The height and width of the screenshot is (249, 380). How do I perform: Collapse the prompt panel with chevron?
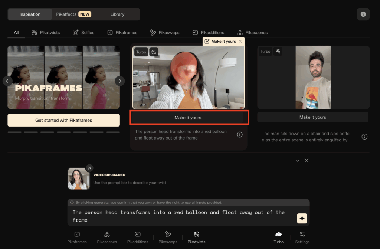tap(298, 161)
